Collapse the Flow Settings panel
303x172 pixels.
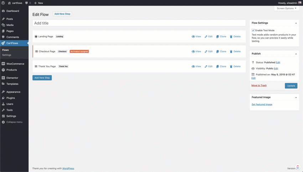296,23
